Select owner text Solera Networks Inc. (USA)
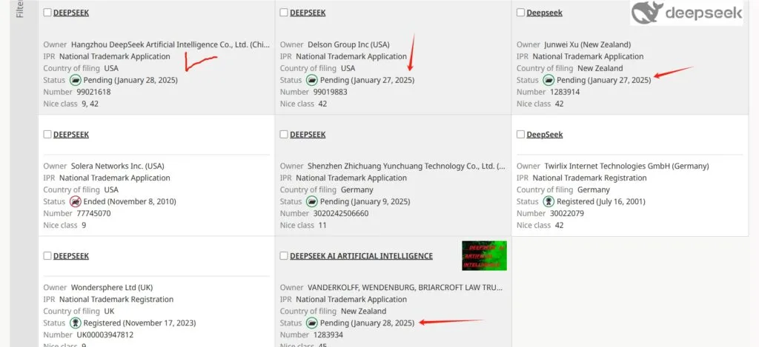Image resolution: width=759 pixels, height=347 pixels. pyautogui.click(x=118, y=166)
